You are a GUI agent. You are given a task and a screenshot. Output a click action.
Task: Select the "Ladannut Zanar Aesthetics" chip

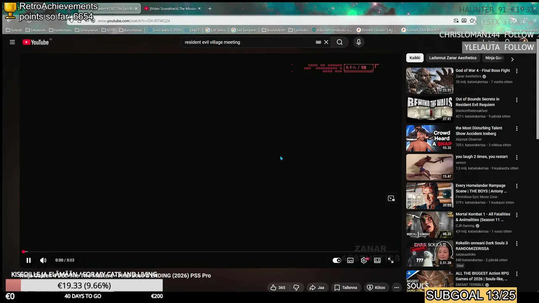coord(453,58)
